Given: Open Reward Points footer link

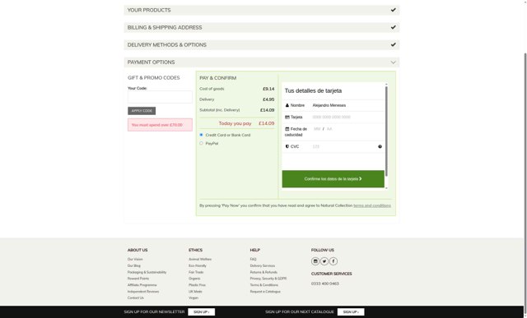Looking at the screenshot, I should [138, 279].
